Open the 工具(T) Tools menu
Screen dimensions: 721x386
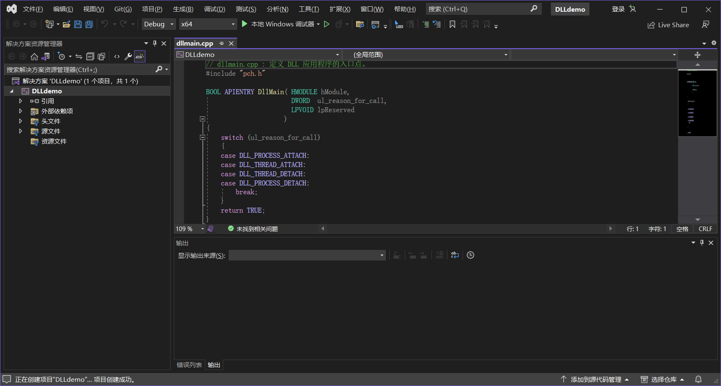point(309,9)
